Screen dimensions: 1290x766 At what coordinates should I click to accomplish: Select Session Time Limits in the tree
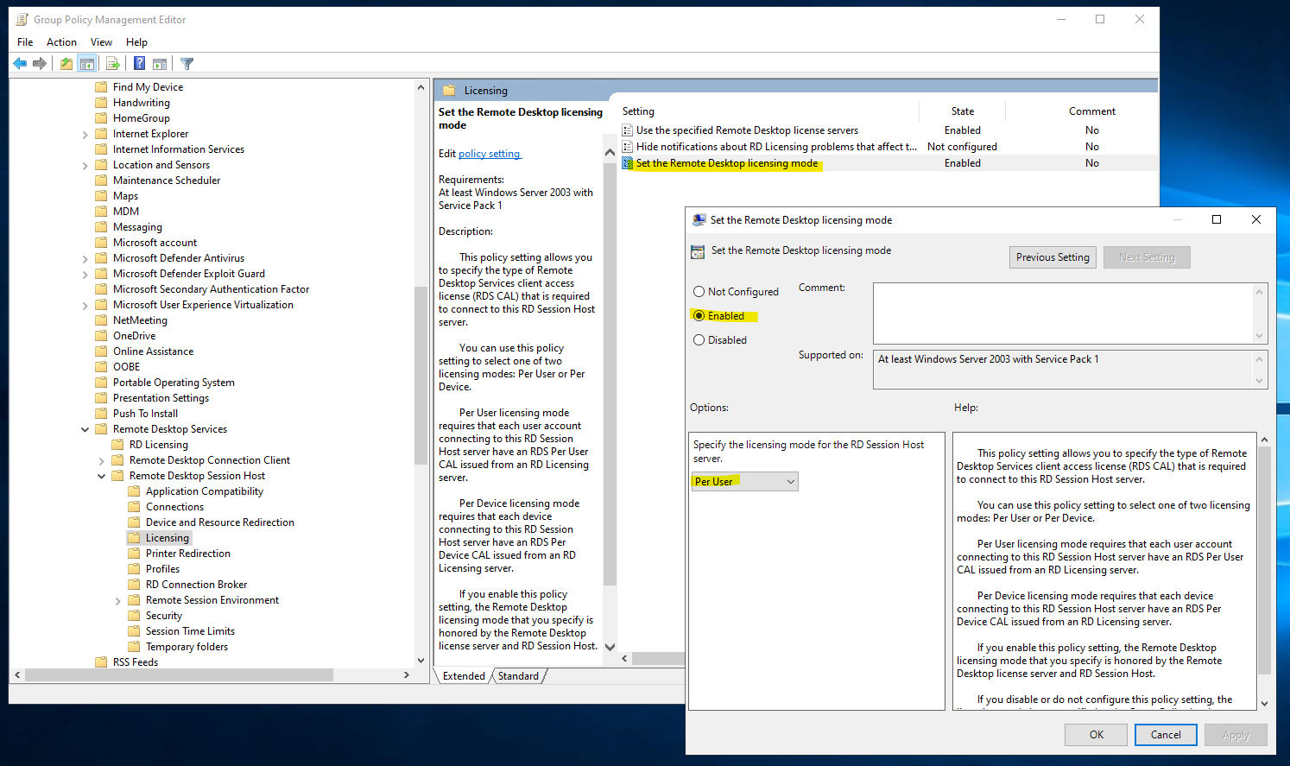point(190,631)
